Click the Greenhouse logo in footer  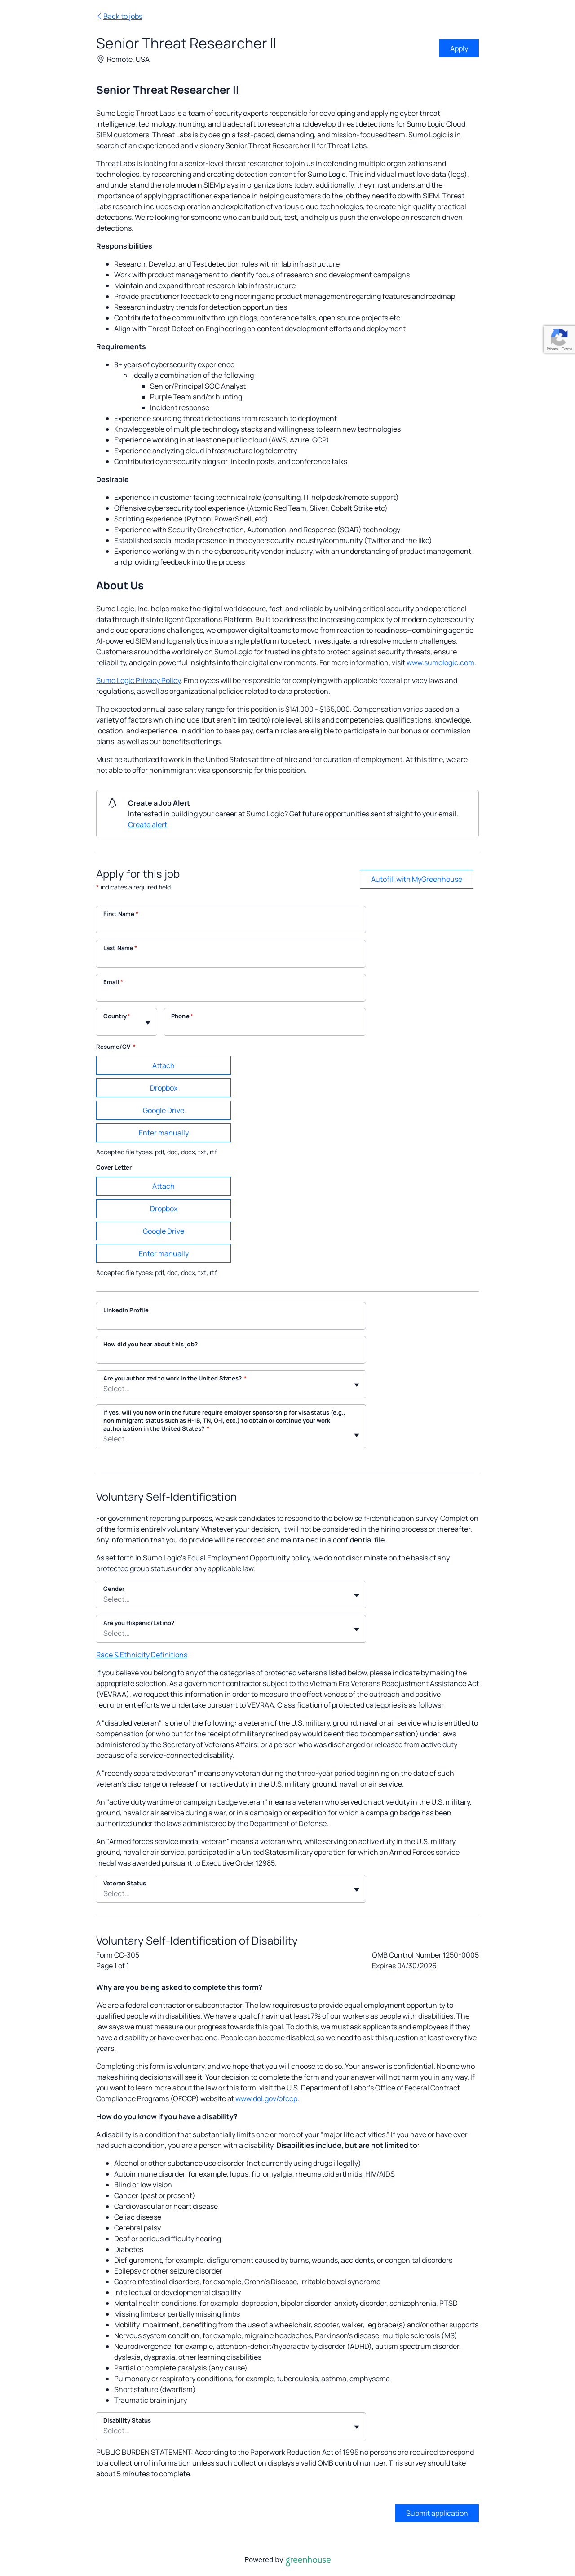308,2560
